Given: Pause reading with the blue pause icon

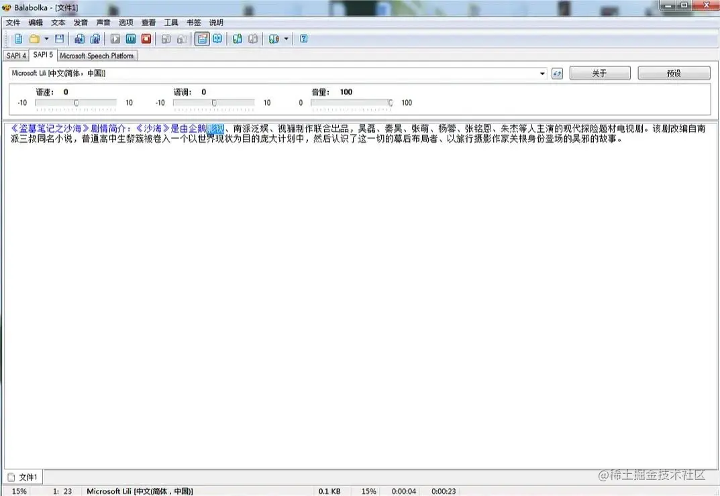Looking at the screenshot, I should point(131,39).
